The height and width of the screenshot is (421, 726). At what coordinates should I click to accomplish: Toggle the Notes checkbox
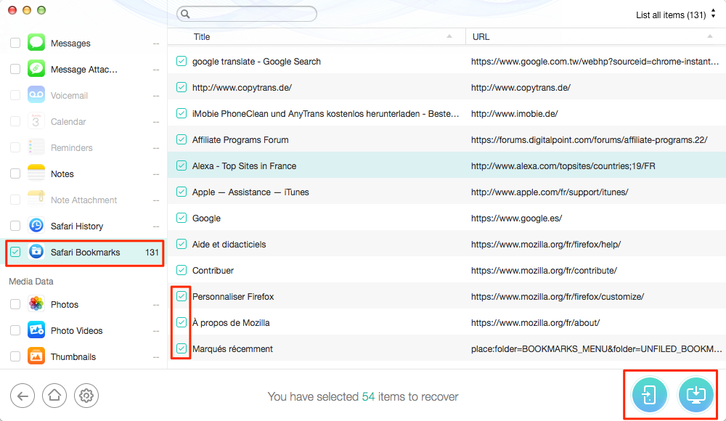pyautogui.click(x=15, y=173)
